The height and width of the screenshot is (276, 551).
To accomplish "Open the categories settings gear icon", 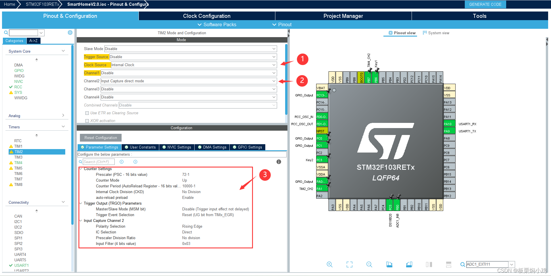I will (70, 33).
